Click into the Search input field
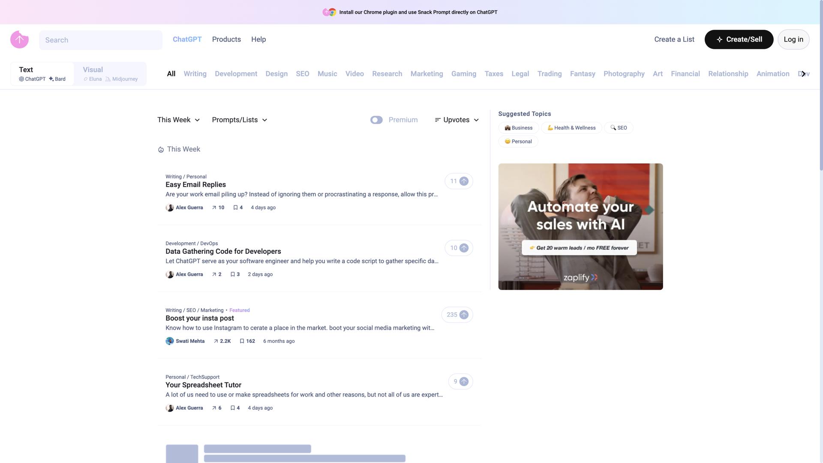This screenshot has height=463, width=823. tap(101, 40)
